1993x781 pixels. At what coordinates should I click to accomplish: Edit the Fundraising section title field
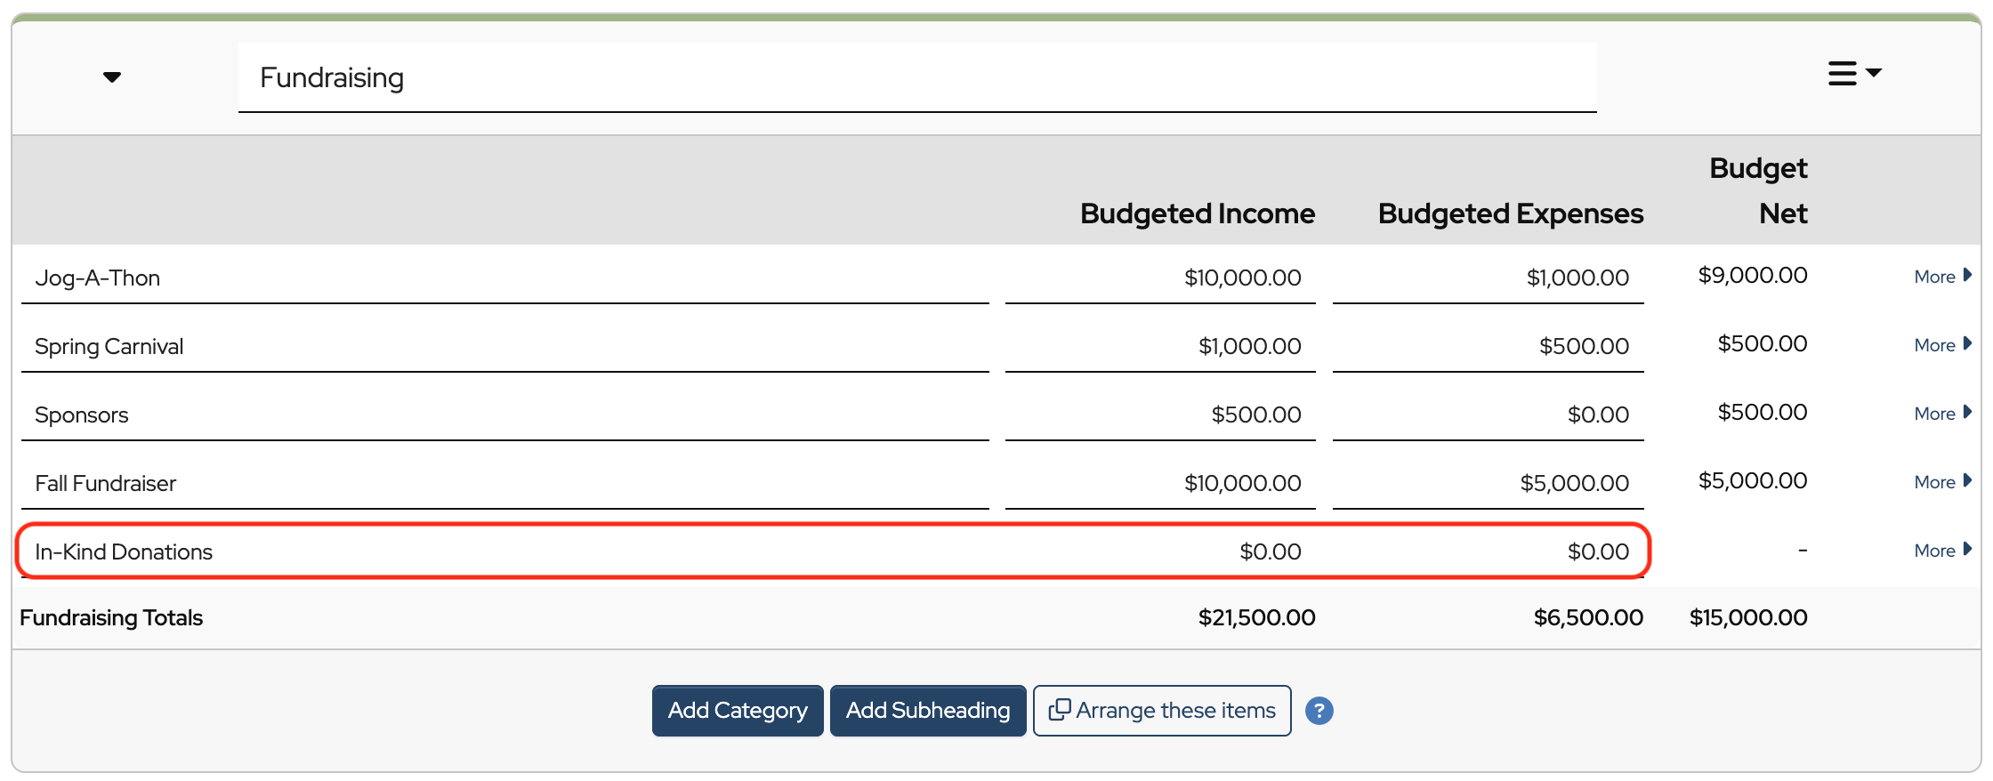pos(916,78)
